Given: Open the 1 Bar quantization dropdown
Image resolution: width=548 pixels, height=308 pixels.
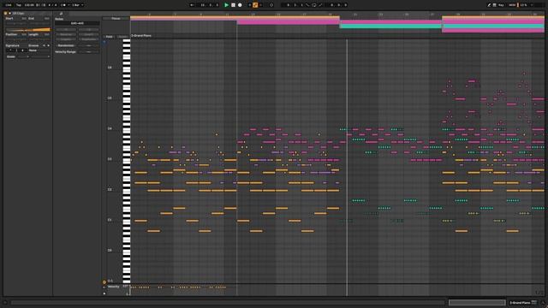Looking at the screenshot, I should click(x=77, y=5).
